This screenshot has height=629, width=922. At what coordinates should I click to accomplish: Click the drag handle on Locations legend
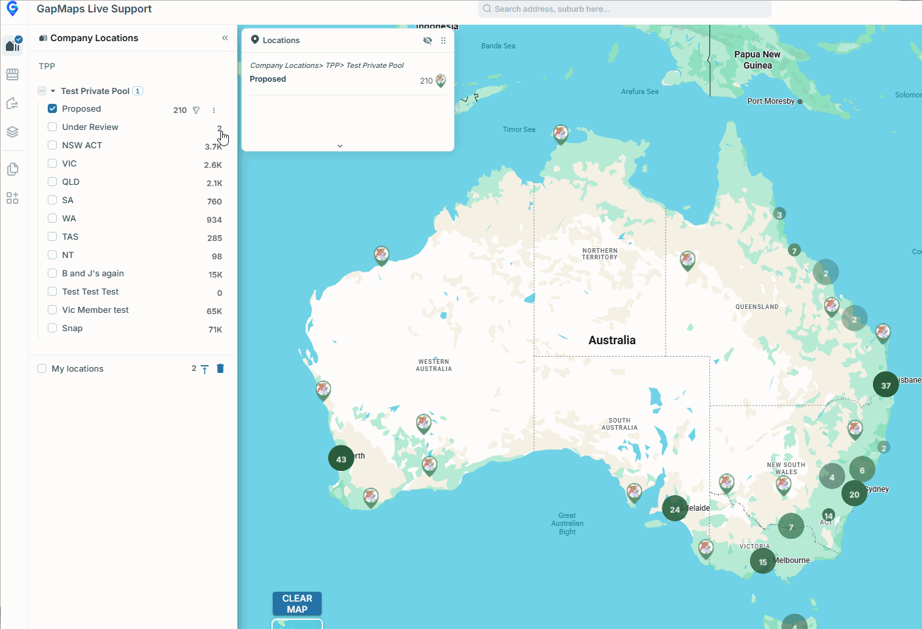[x=443, y=40]
